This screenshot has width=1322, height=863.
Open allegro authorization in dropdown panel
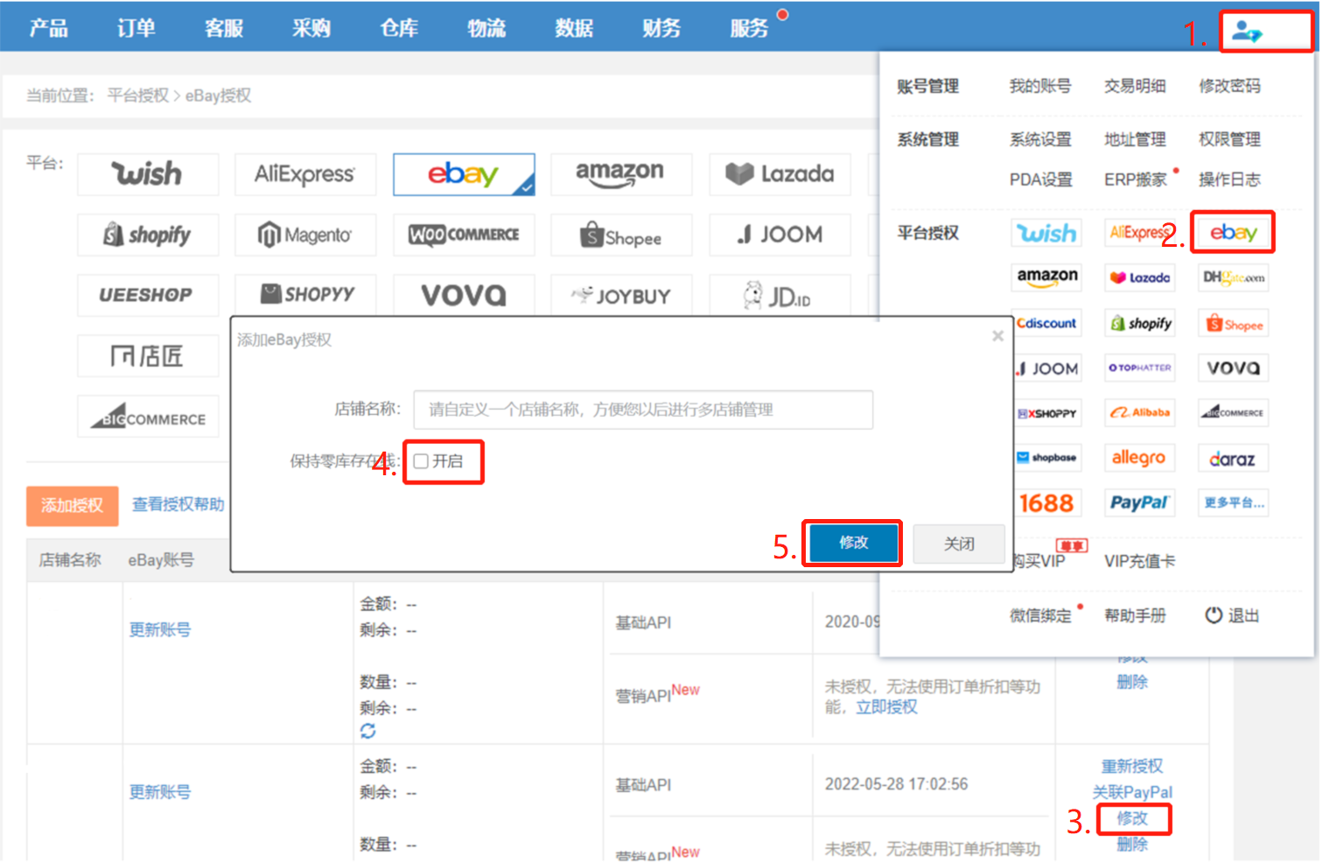pos(1139,458)
